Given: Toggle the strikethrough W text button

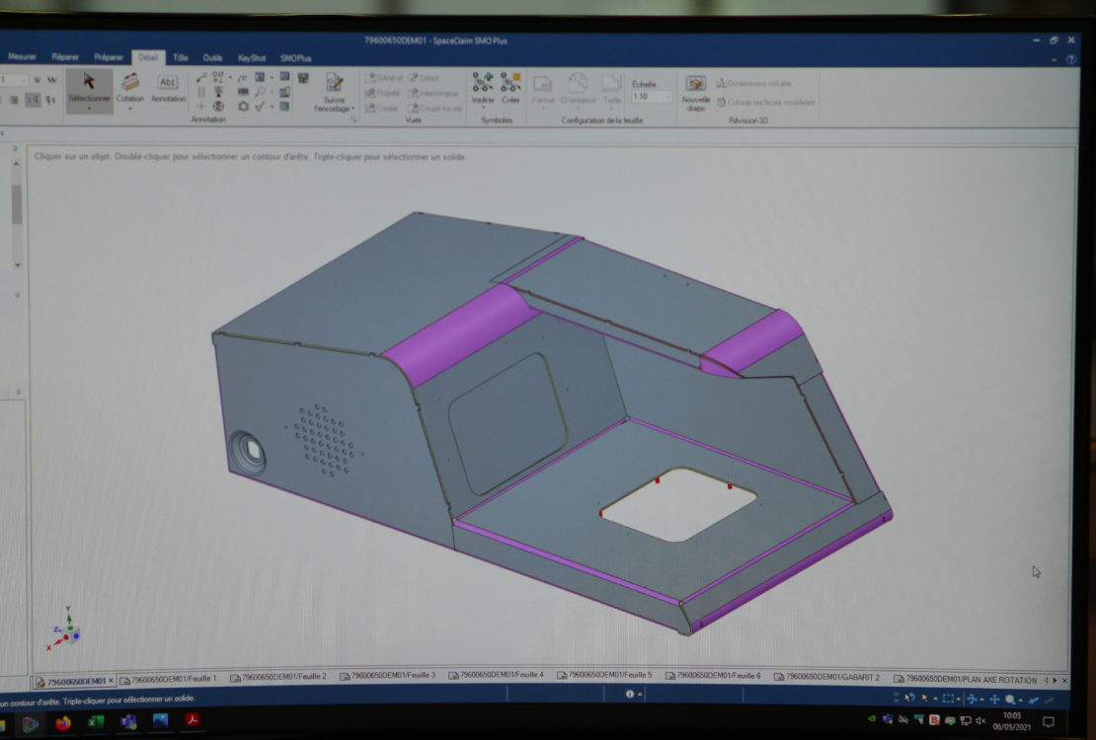Looking at the screenshot, I should (51, 80).
